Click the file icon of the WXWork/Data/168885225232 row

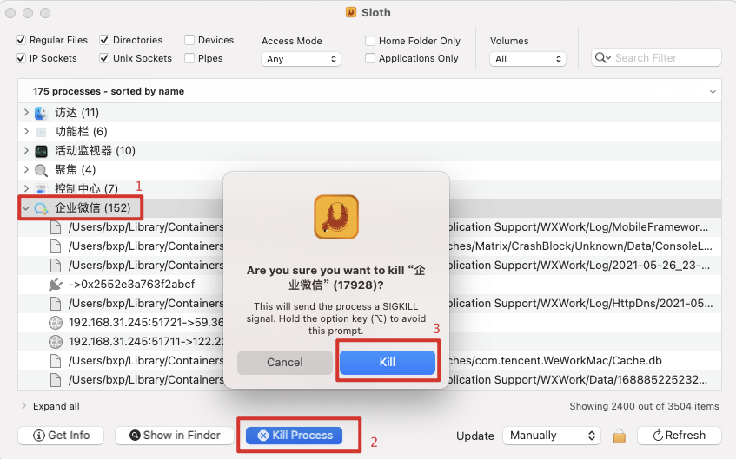[56, 380]
